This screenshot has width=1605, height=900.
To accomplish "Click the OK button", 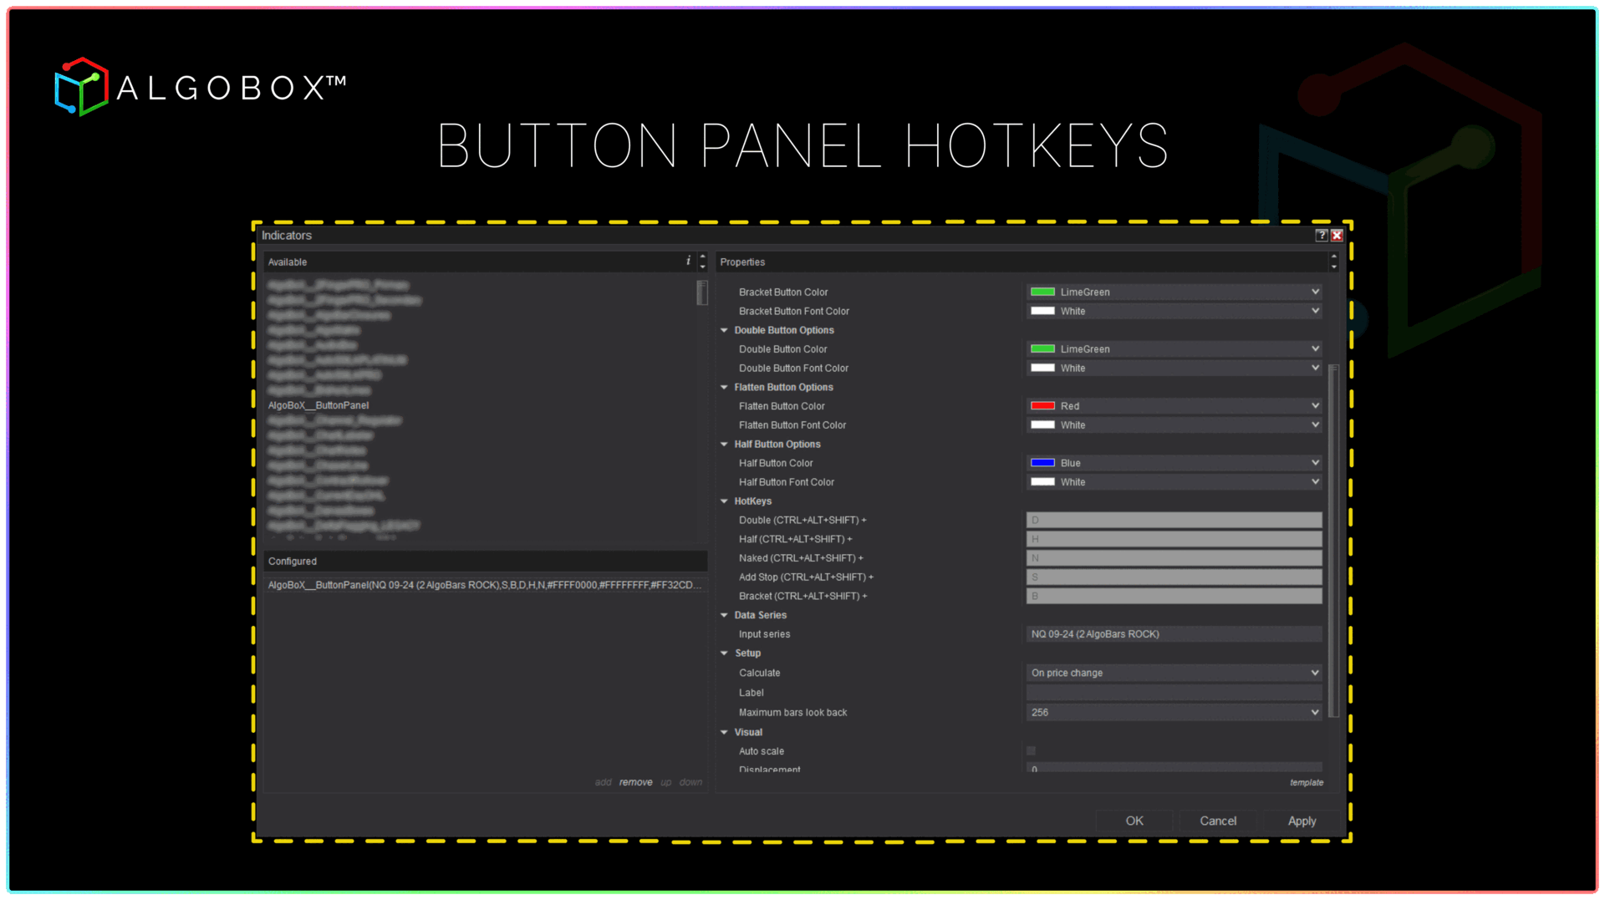I will click(1134, 821).
